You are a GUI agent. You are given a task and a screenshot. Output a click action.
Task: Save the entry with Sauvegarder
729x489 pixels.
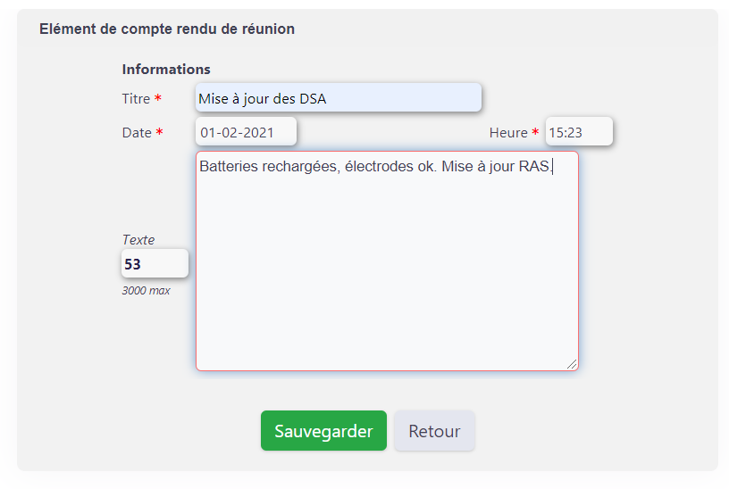pyautogui.click(x=323, y=430)
